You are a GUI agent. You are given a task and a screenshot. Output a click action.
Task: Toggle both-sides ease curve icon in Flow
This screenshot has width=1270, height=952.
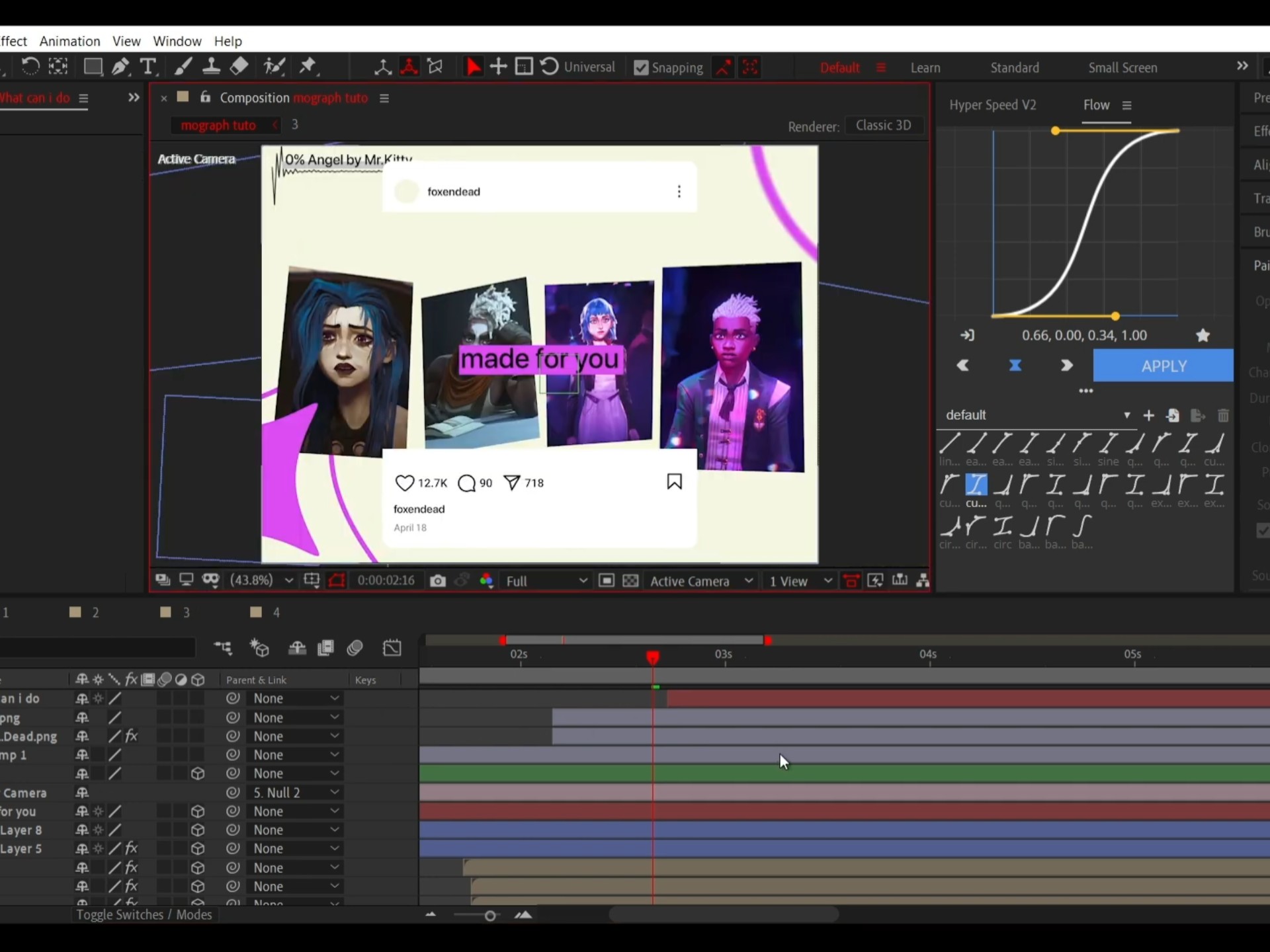[x=1015, y=366]
